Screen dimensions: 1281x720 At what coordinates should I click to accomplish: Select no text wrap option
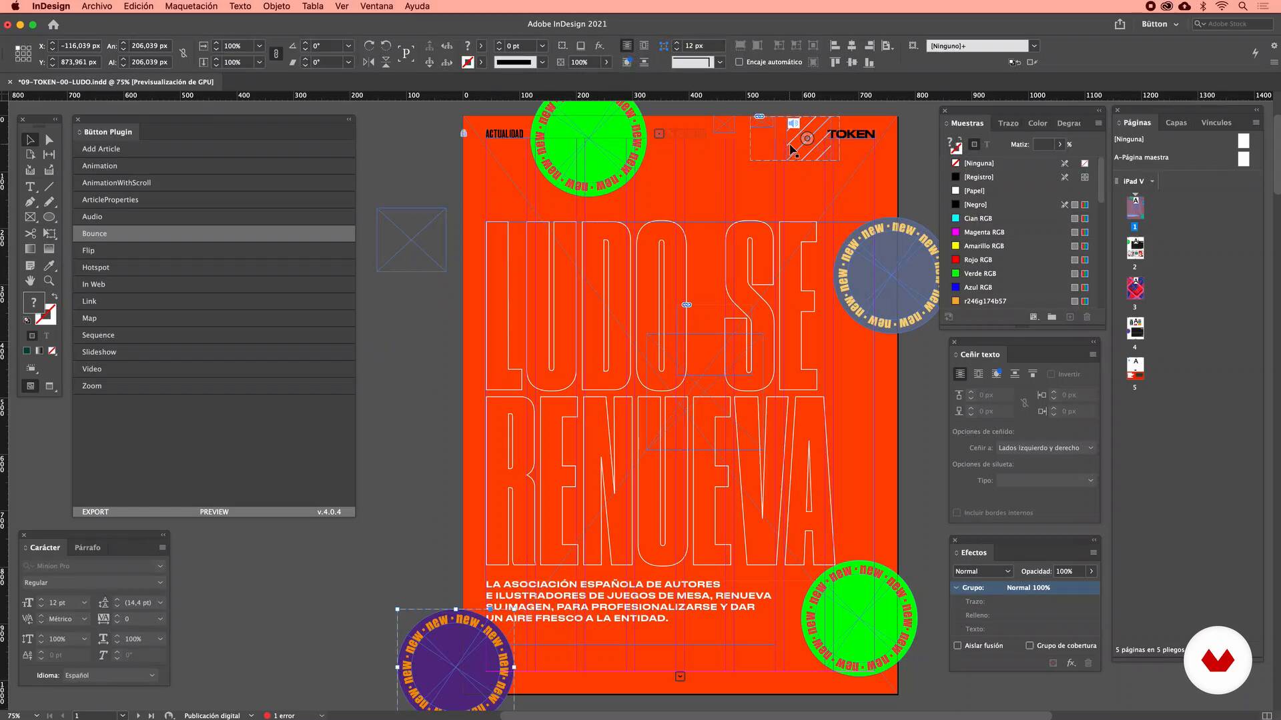point(960,374)
